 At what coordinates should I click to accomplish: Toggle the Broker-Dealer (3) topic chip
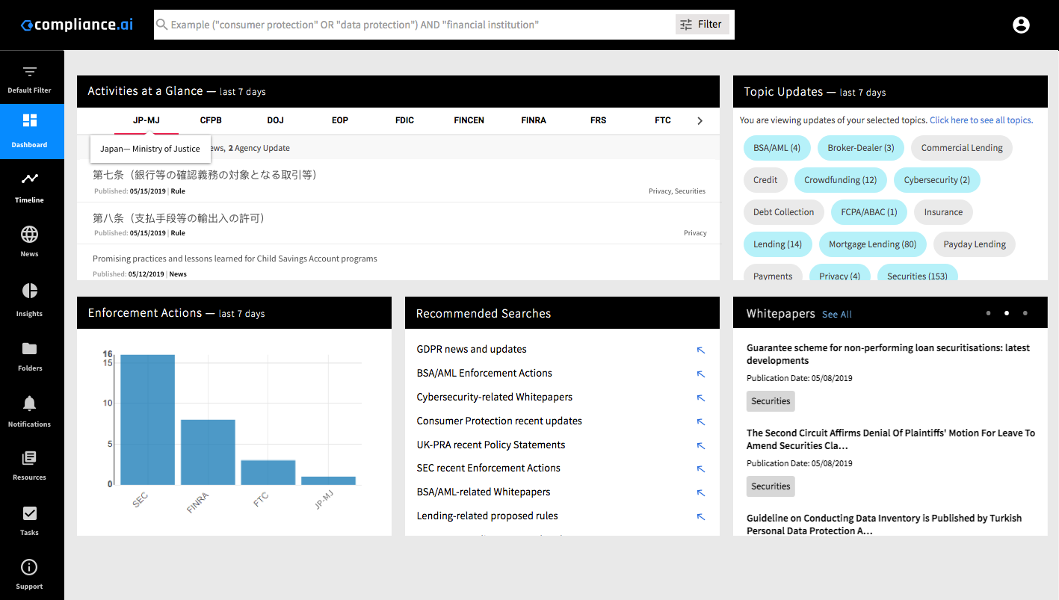tap(861, 148)
